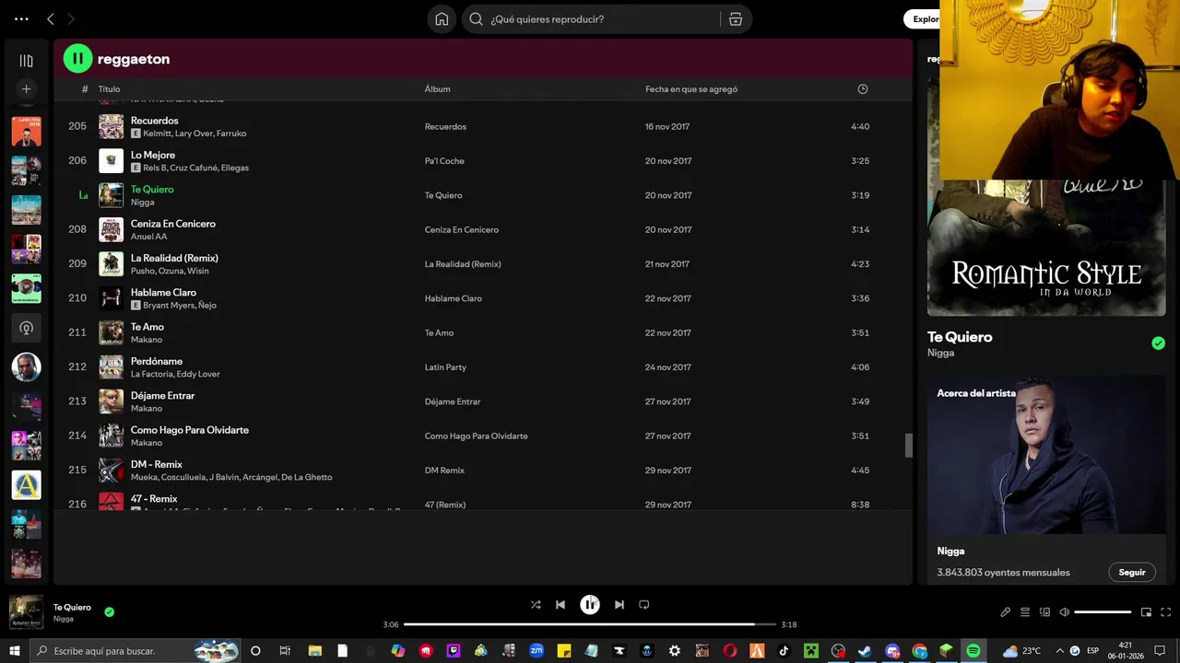Open the Makano artist link under Te Amo

click(x=147, y=340)
